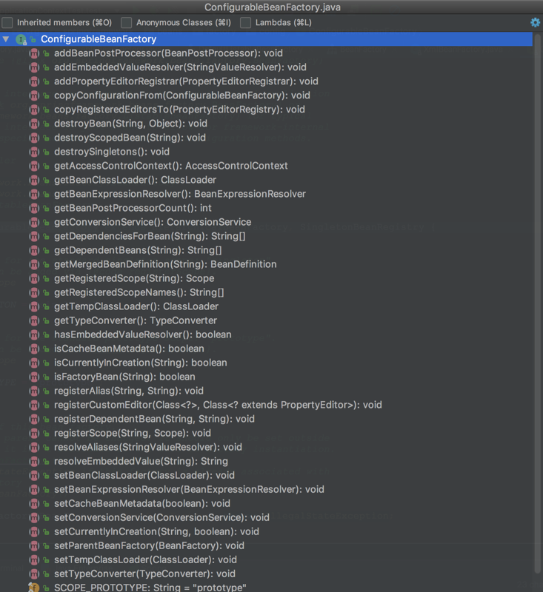Click the ConfigurableBeanFactory interface icon
This screenshot has width=543, height=592.
tap(21, 39)
